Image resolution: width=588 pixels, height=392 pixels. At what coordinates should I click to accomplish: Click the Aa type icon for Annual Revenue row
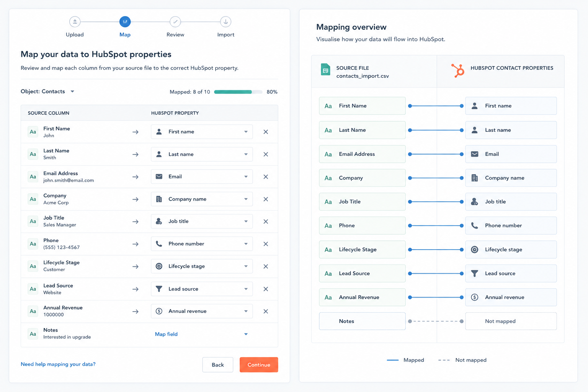coord(33,311)
